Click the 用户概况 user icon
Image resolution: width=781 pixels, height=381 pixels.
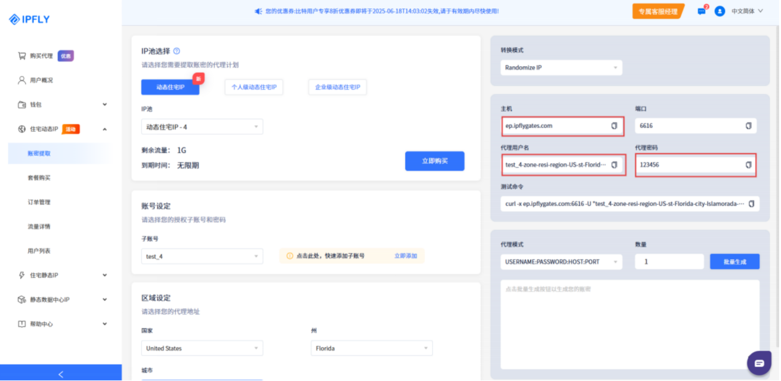coord(22,80)
